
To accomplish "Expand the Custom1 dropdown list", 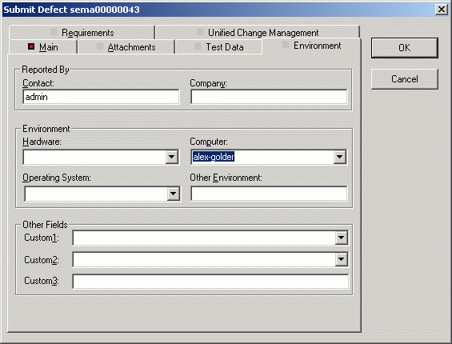I will tap(342, 238).
